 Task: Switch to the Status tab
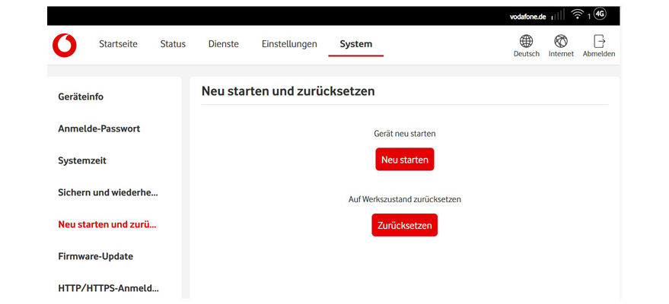pyautogui.click(x=173, y=44)
